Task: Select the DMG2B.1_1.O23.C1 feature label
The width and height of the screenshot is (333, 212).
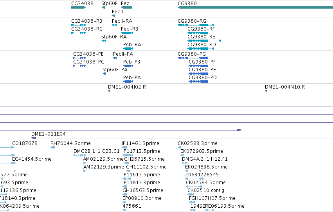Action: (97, 151)
